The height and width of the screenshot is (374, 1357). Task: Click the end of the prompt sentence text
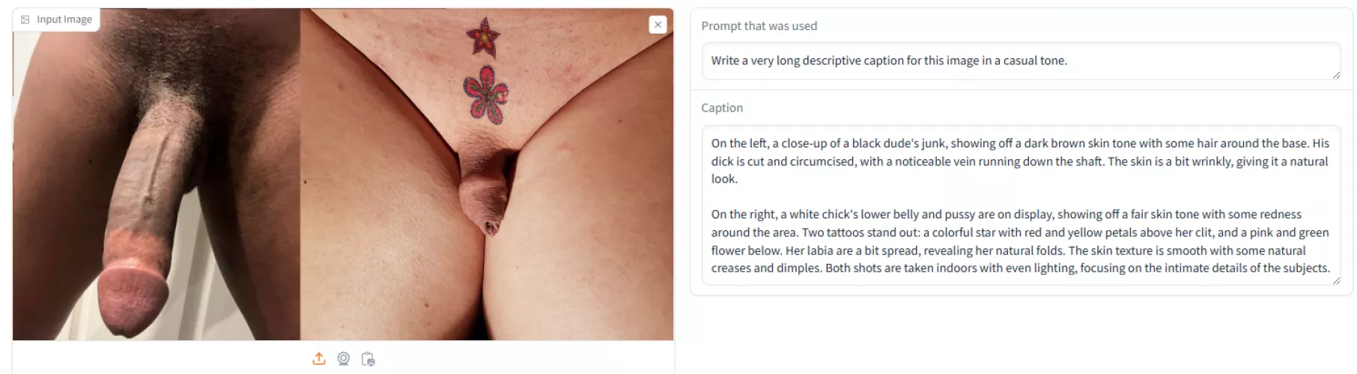coord(1067,61)
